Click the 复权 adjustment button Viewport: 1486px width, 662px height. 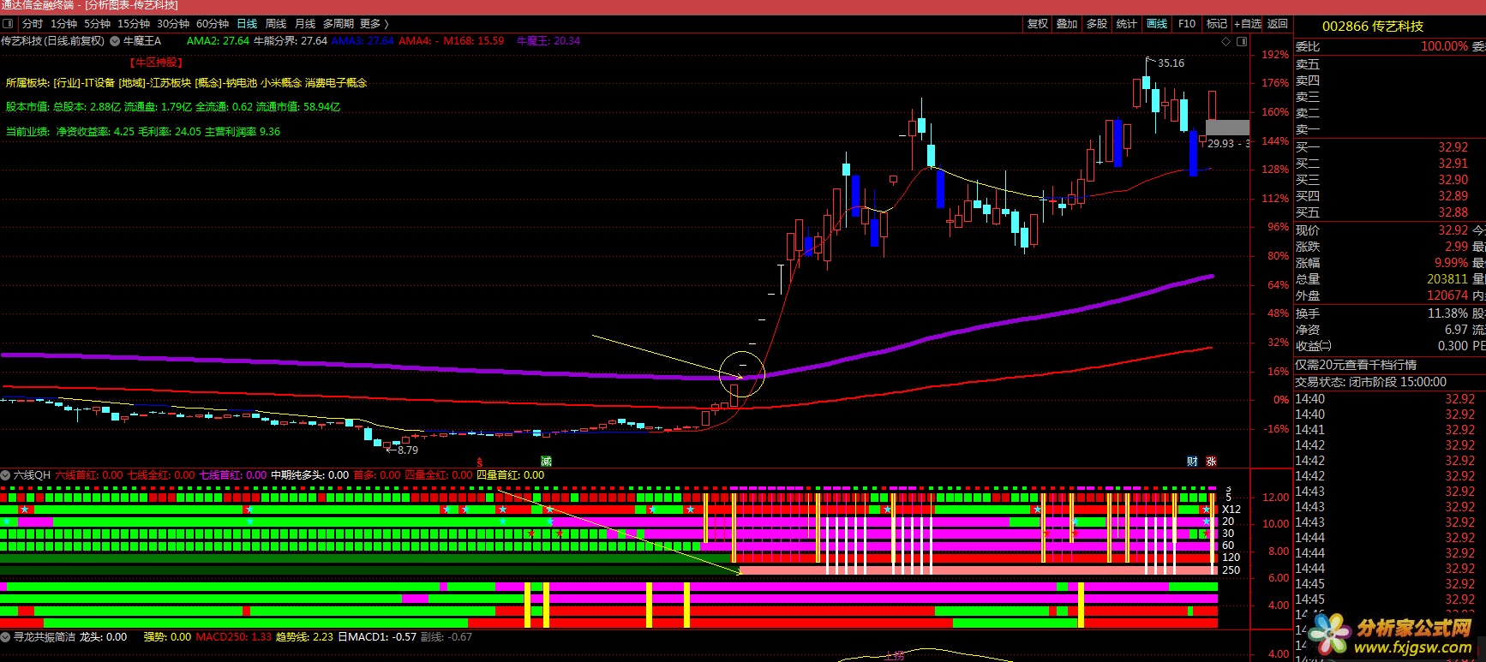tap(1038, 23)
